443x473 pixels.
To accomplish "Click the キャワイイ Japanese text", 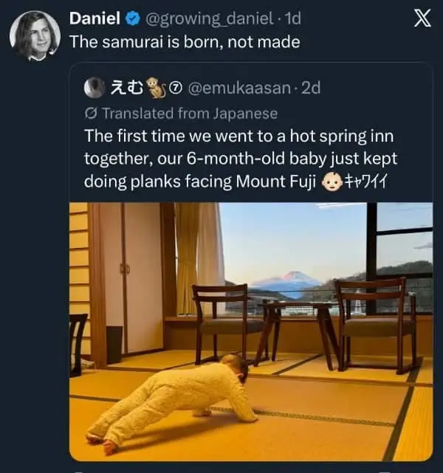I will coord(372,182).
